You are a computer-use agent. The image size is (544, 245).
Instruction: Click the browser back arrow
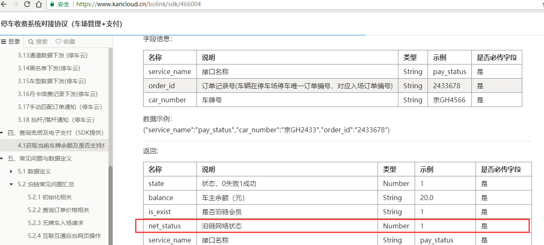(5, 5)
